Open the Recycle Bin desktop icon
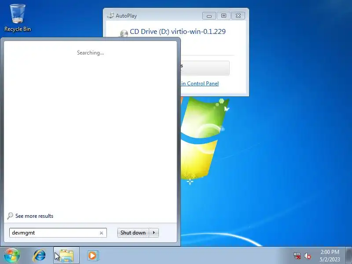 pos(18,18)
